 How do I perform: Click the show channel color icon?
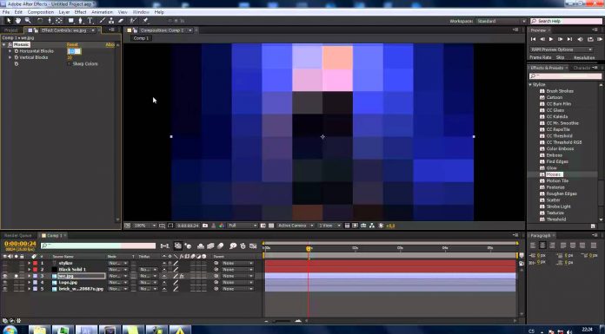click(222, 226)
